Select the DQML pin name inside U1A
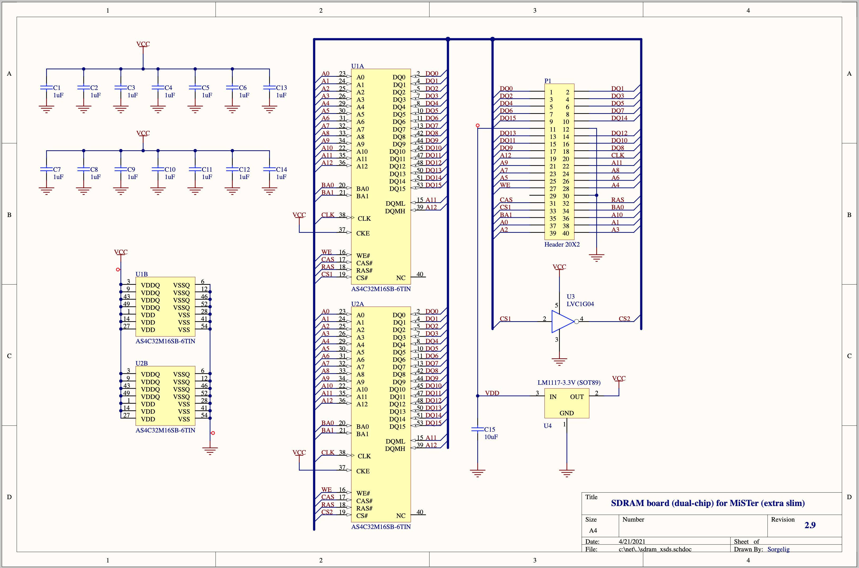The width and height of the screenshot is (859, 568). [x=395, y=204]
